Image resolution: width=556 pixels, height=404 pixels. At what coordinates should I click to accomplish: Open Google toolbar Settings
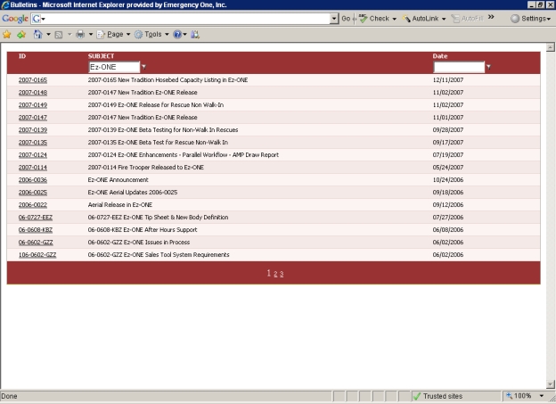click(x=530, y=19)
